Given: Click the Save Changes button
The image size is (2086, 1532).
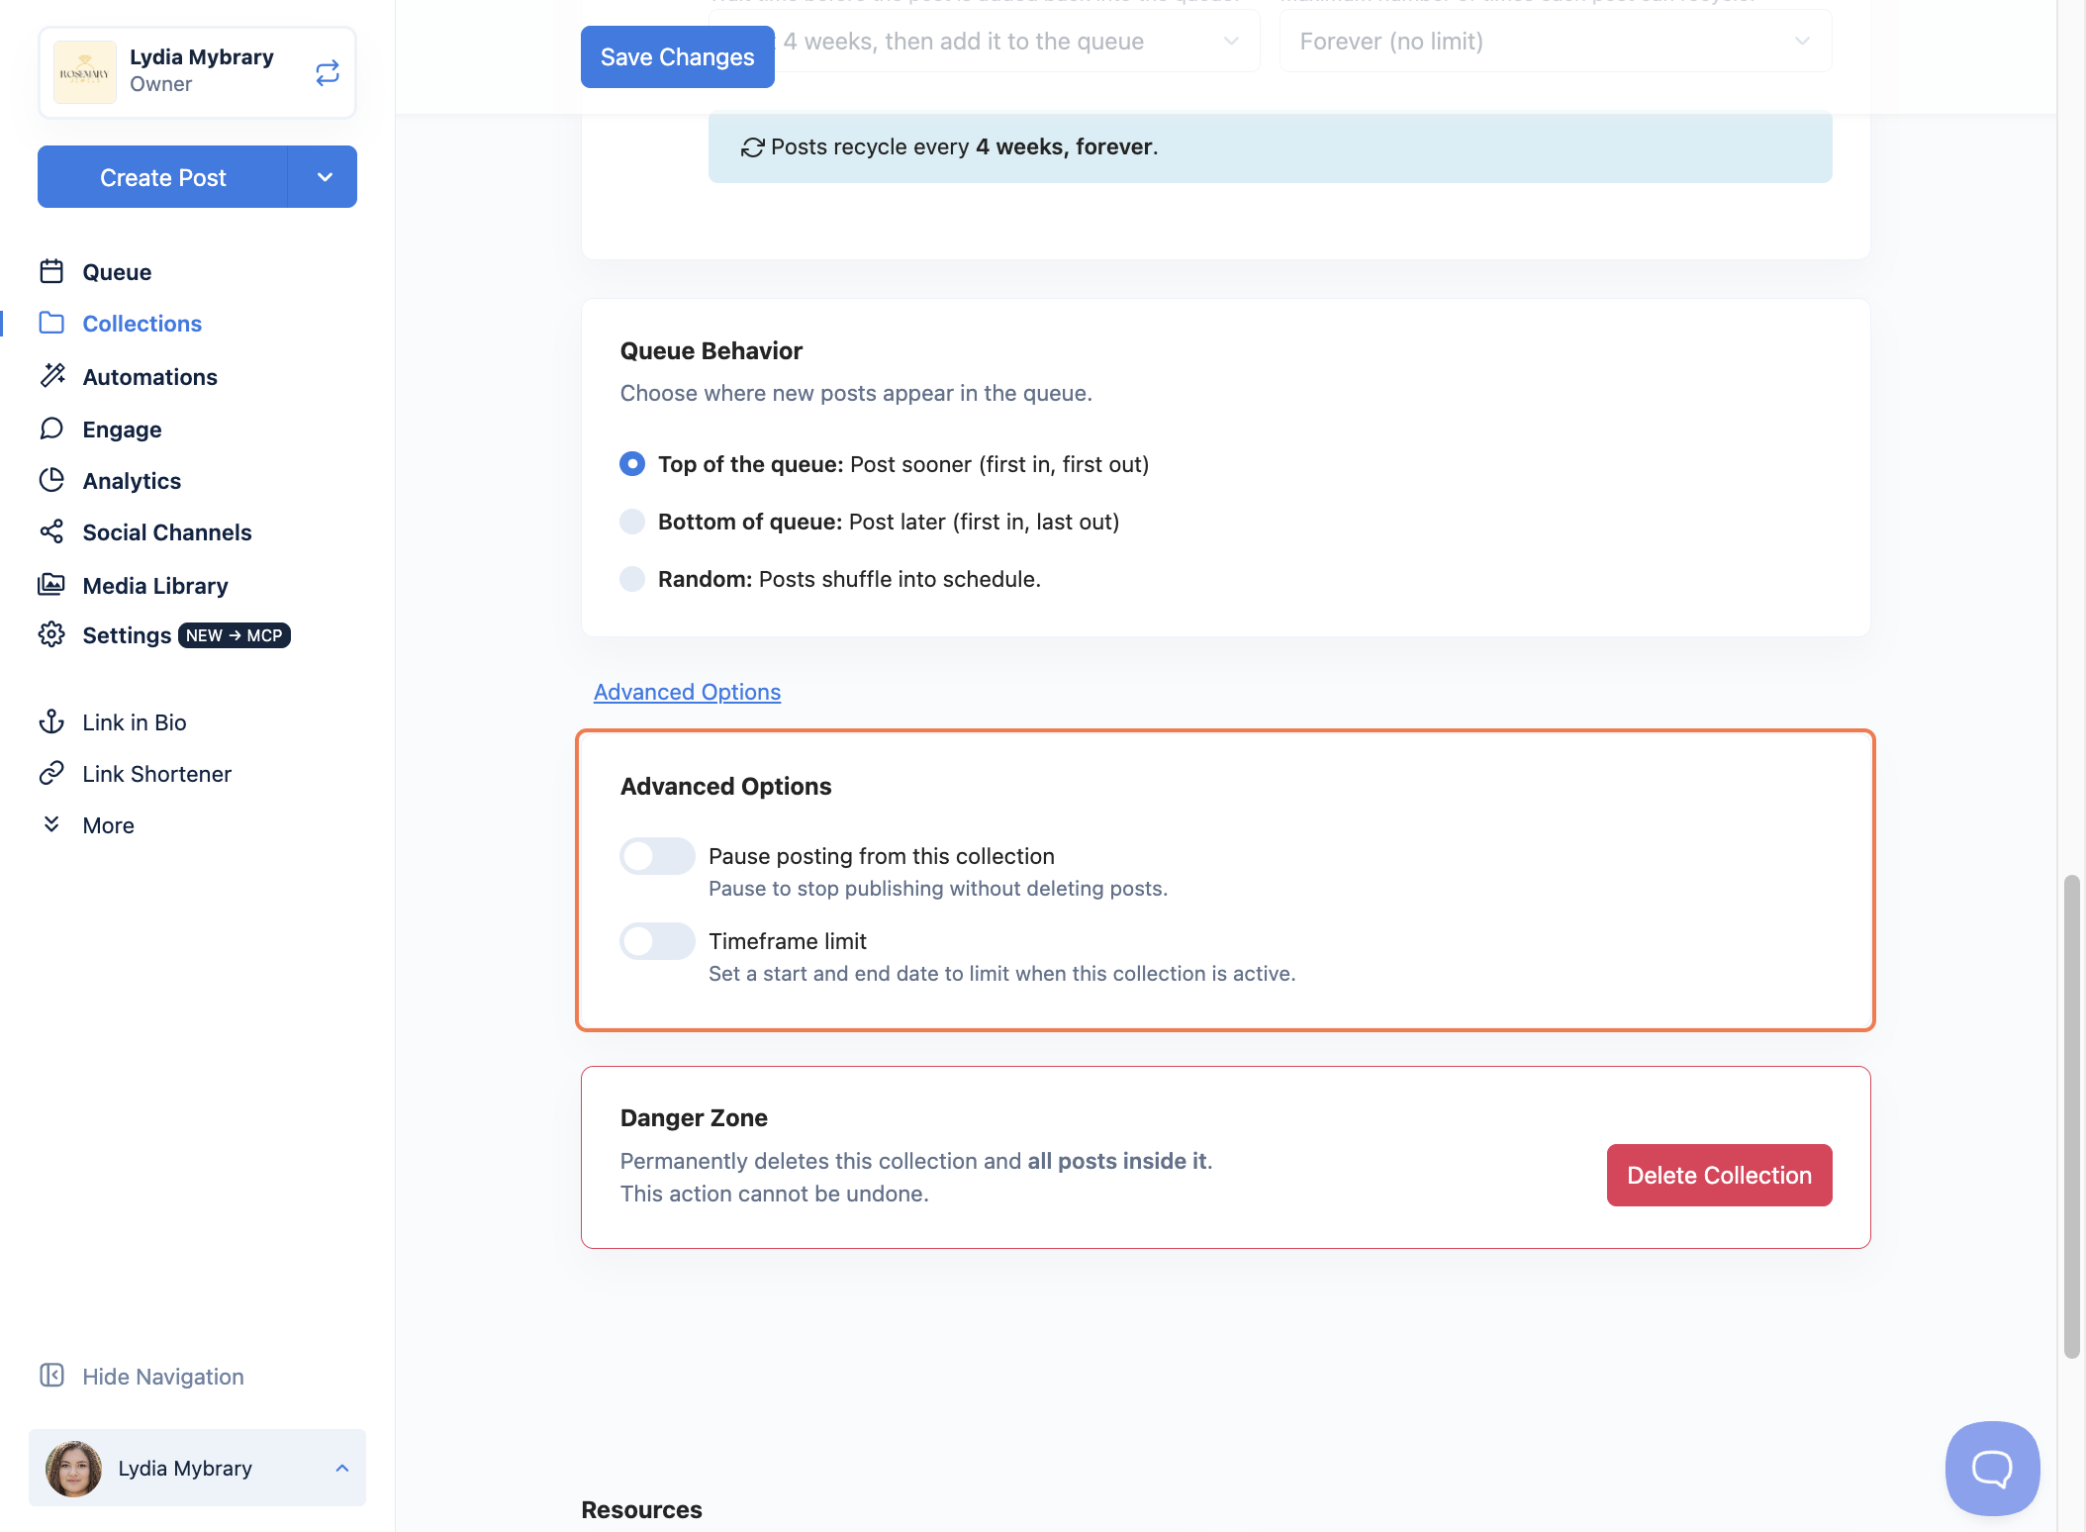Looking at the screenshot, I should click(678, 56).
